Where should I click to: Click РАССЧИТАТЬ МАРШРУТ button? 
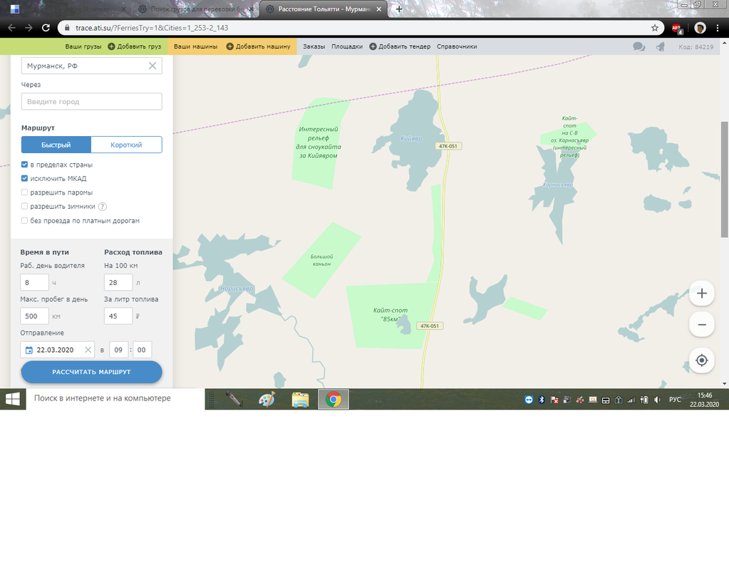[x=92, y=372]
